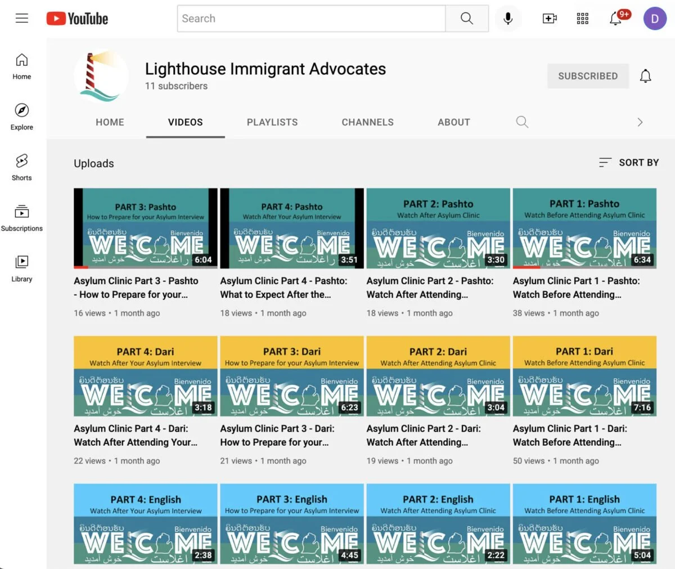Open Part 3 English video thumbnail
The image size is (675, 569).
(x=292, y=524)
